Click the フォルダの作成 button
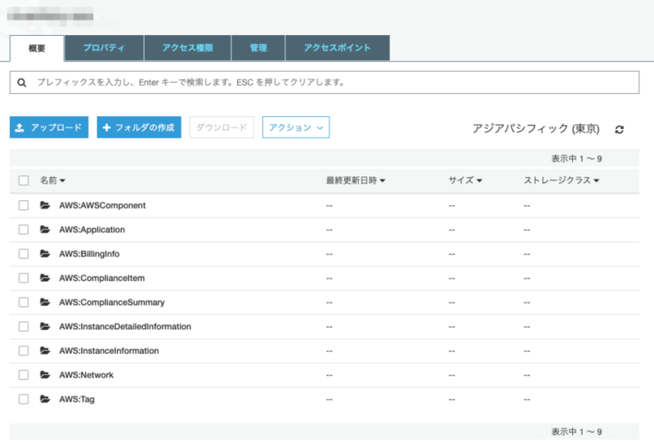 pos(139,127)
